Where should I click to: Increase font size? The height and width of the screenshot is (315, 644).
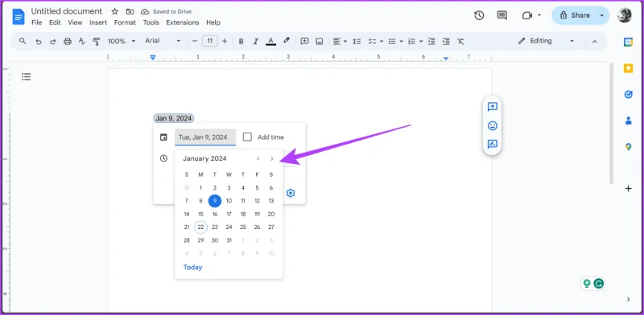tap(225, 41)
